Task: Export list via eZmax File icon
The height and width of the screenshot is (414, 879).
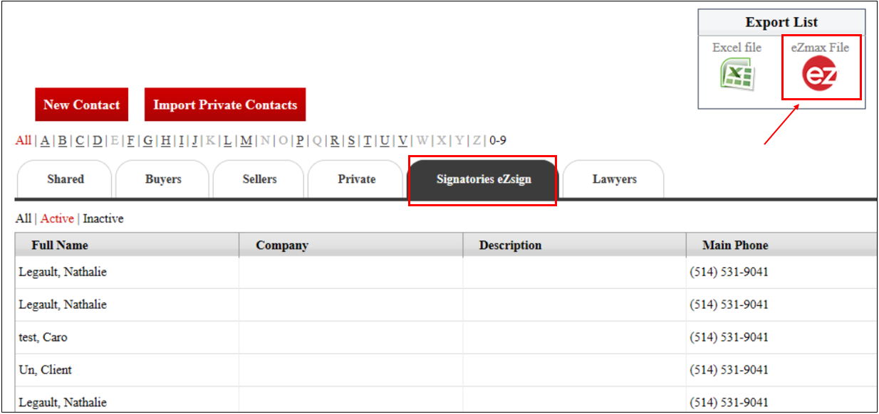Action: point(820,75)
